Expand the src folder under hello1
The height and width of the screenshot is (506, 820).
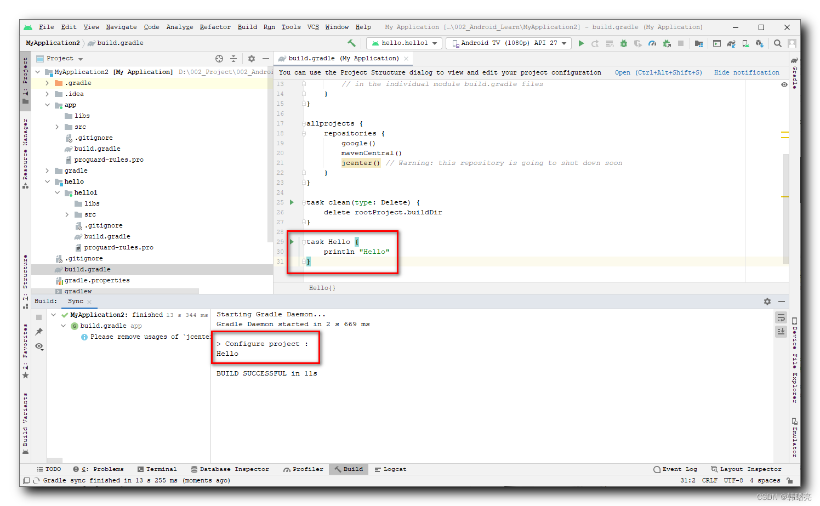click(67, 215)
